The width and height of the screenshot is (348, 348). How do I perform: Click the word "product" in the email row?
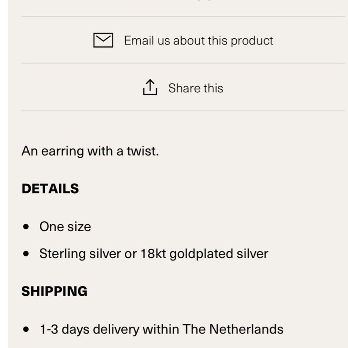pyautogui.click(x=252, y=41)
